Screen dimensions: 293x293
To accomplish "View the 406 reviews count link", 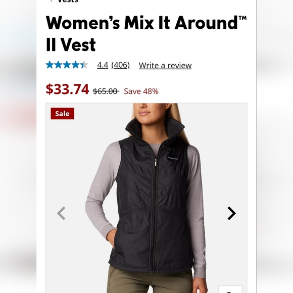I will [121, 65].
